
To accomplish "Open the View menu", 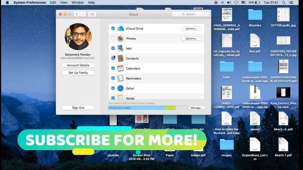I will (x=63, y=2).
